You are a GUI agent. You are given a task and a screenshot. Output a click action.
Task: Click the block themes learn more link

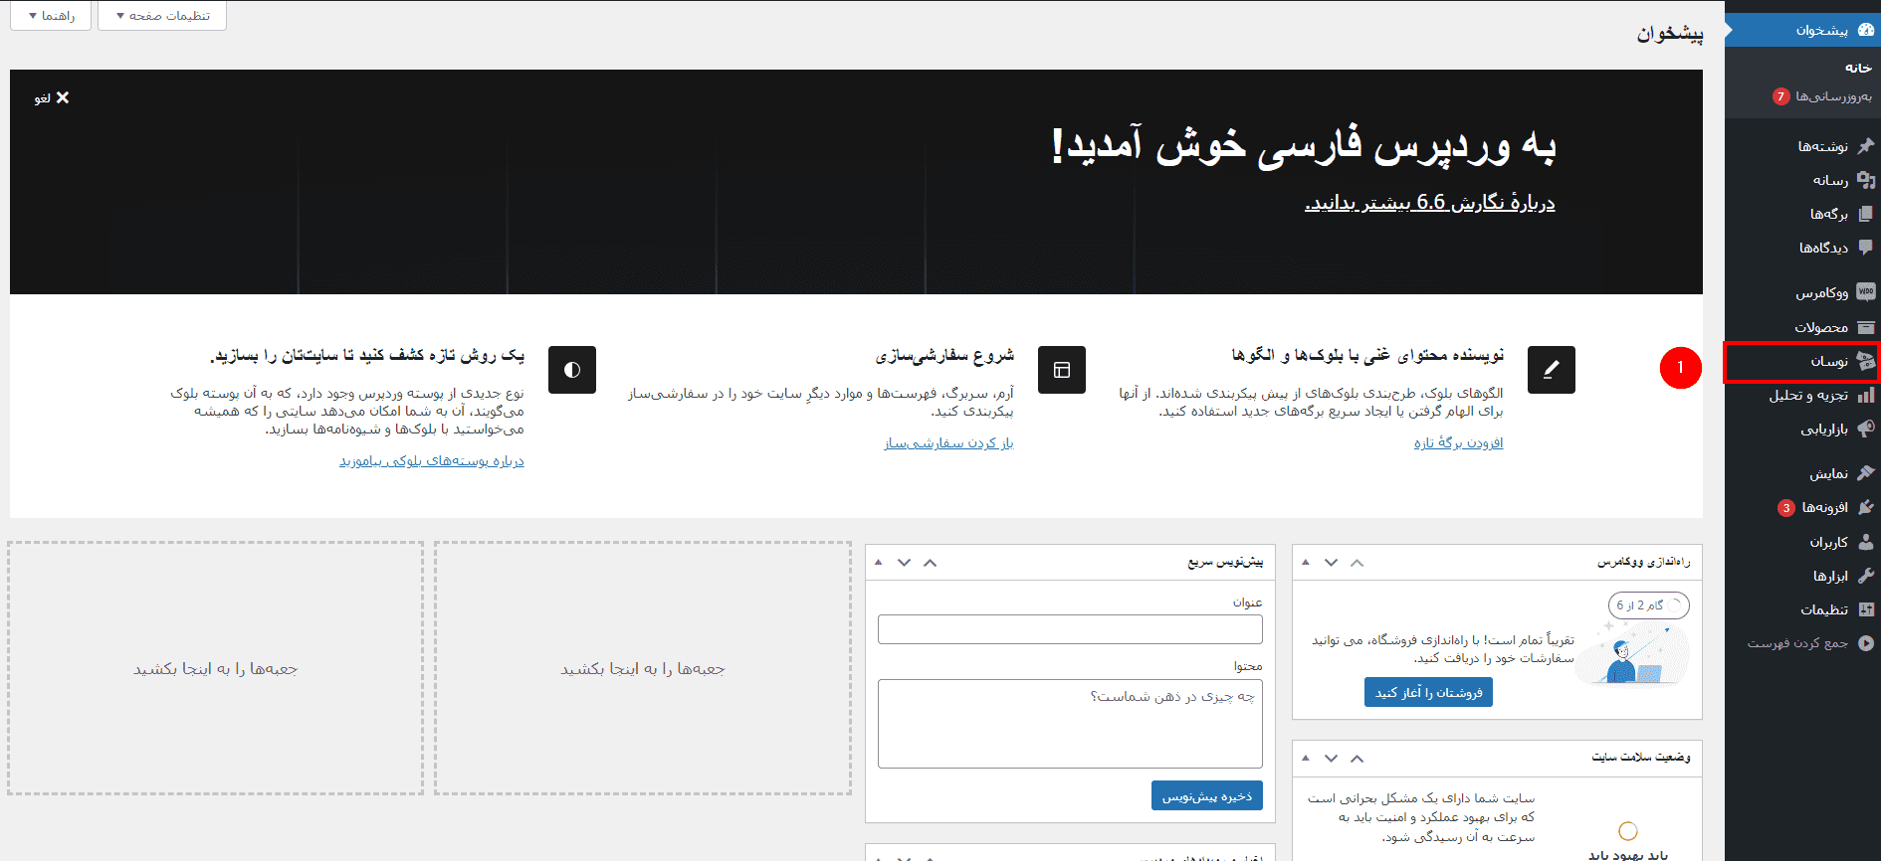pos(432,460)
